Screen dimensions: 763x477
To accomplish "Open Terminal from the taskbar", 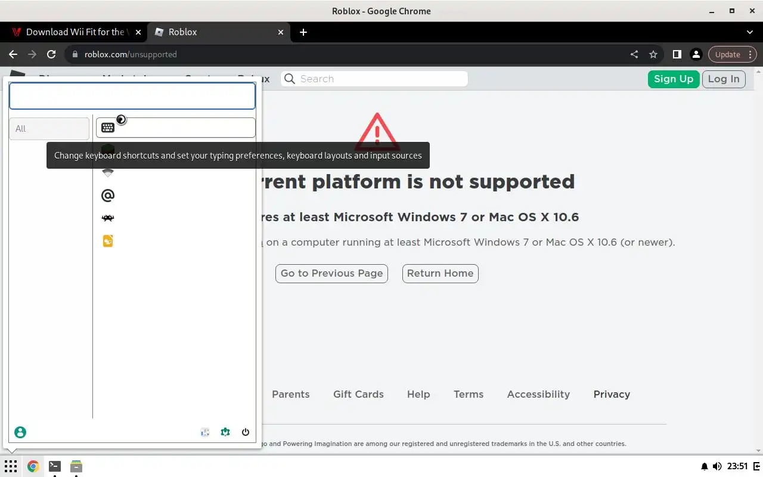I will click(x=54, y=466).
